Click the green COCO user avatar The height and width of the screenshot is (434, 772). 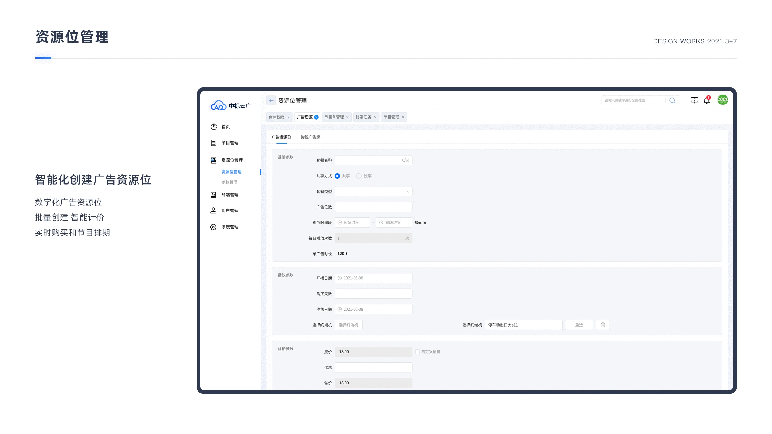[x=722, y=100]
